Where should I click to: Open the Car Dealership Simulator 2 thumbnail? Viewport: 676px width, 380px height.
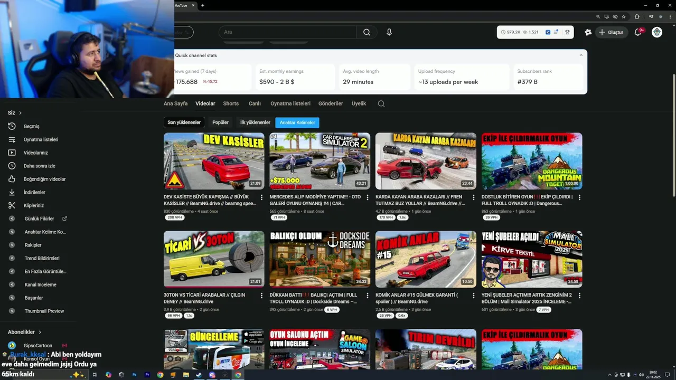point(320,161)
